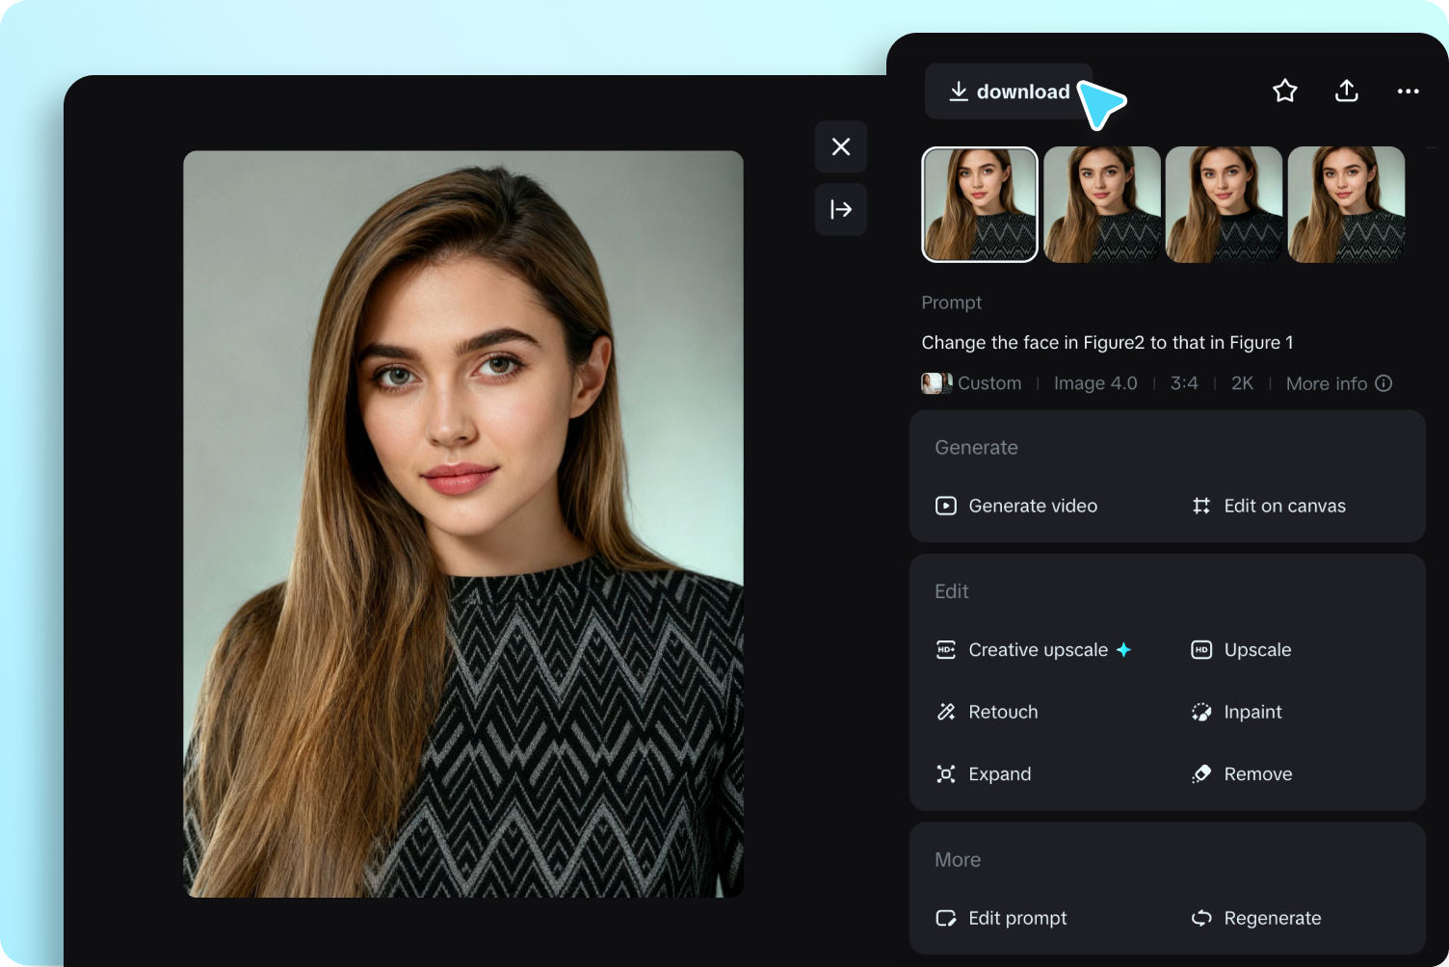Click the download button
Image resolution: width=1449 pixels, height=967 pixels.
[1009, 91]
